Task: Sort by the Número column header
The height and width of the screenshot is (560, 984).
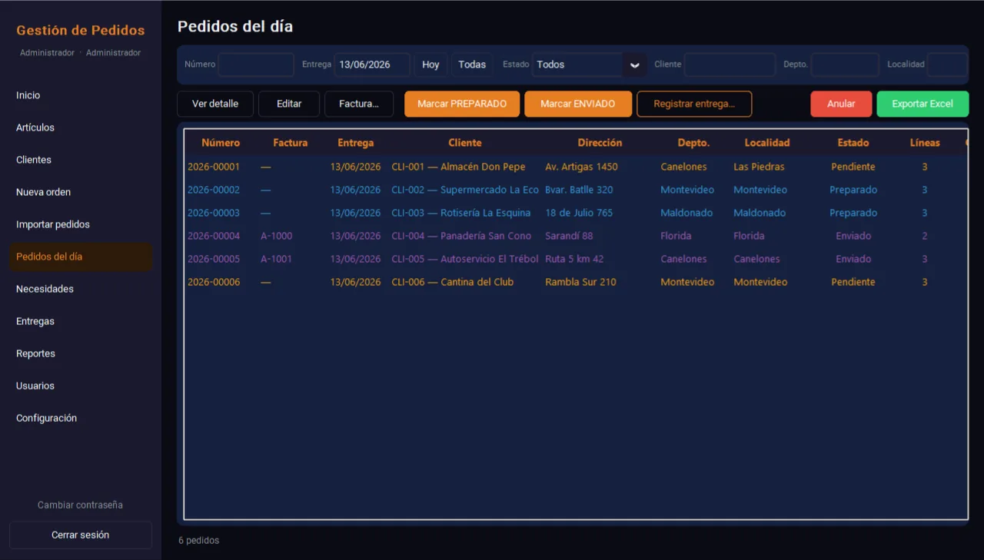Action: pos(221,143)
